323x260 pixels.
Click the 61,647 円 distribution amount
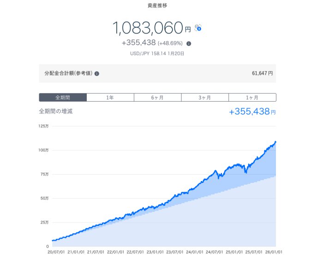coord(261,73)
